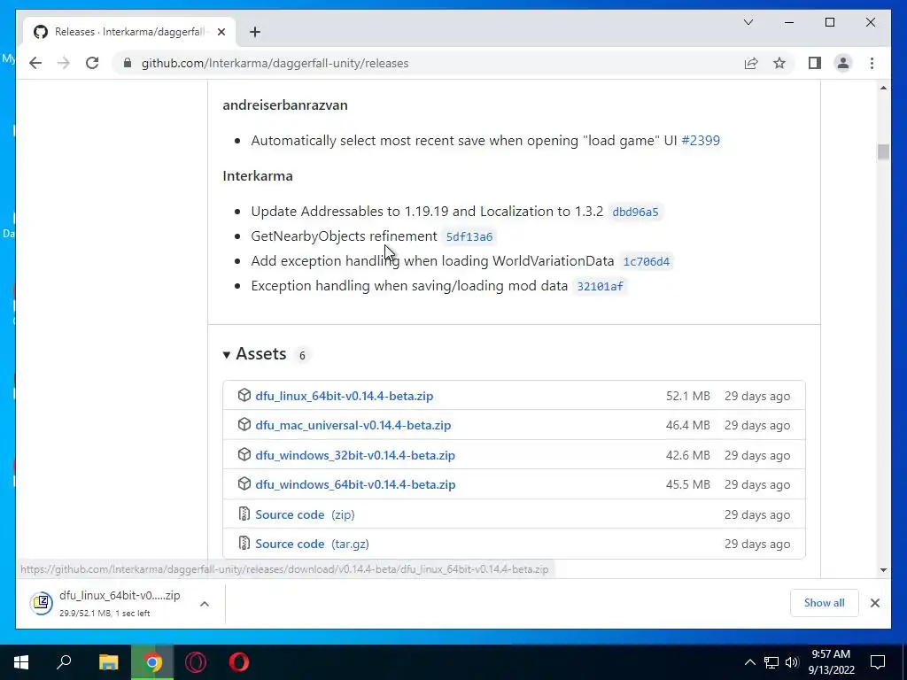Click file icon beside Source code (tar.gz)
The image size is (907, 680).
click(x=244, y=543)
